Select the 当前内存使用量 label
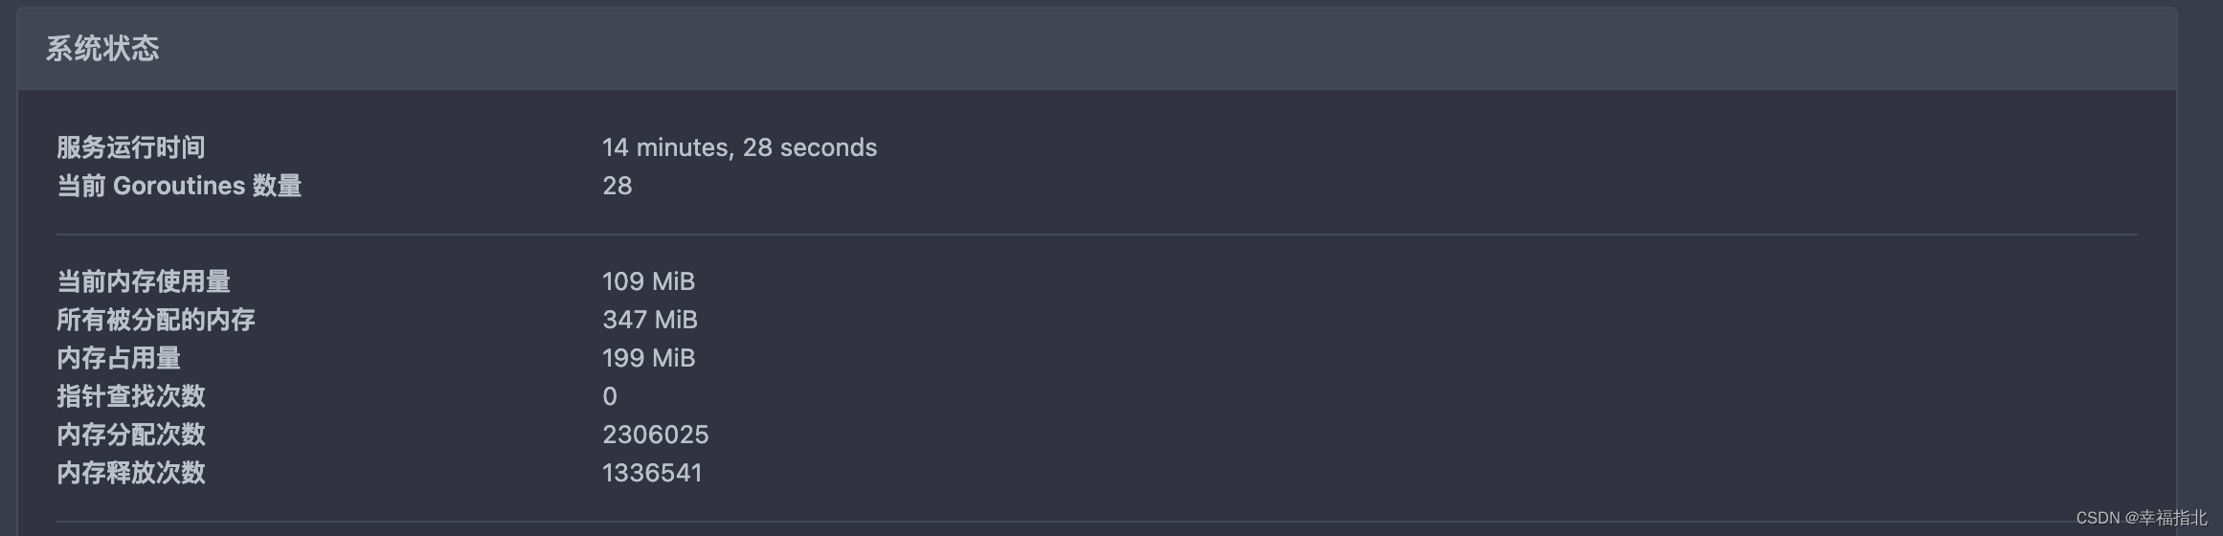The image size is (2223, 536). coord(144,281)
